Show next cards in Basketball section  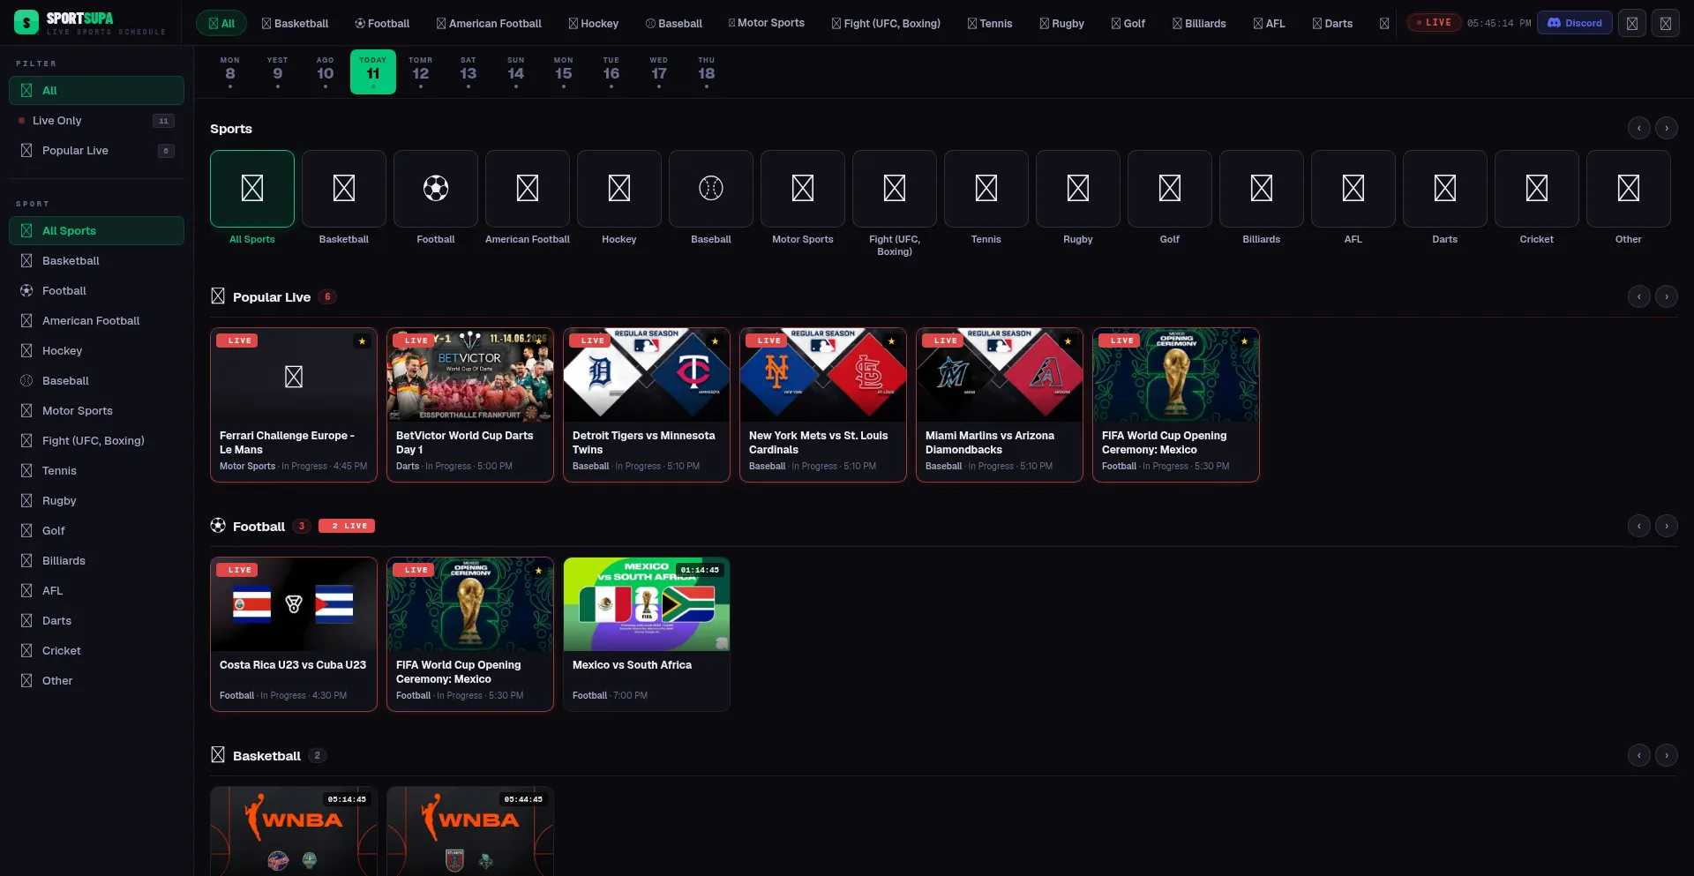pos(1667,755)
